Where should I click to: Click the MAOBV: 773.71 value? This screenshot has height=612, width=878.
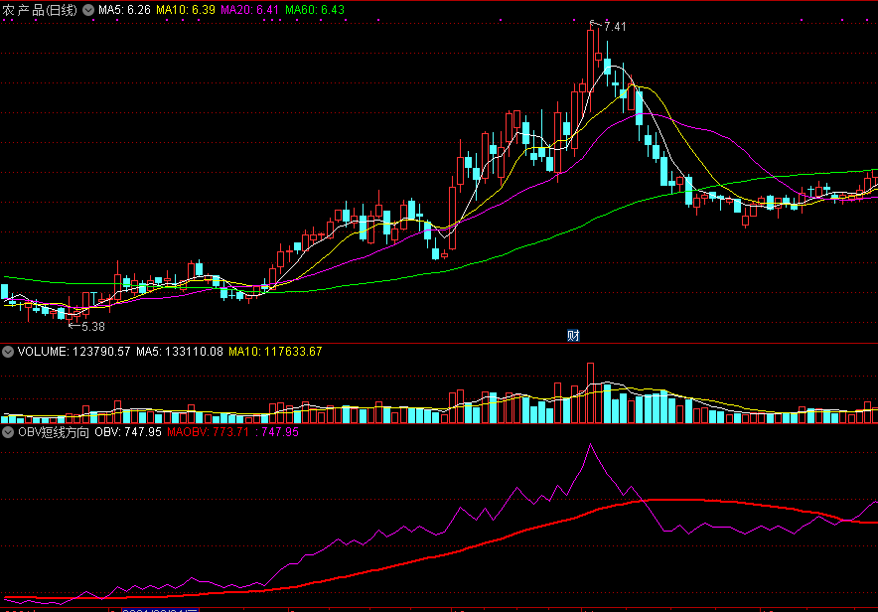pos(208,432)
